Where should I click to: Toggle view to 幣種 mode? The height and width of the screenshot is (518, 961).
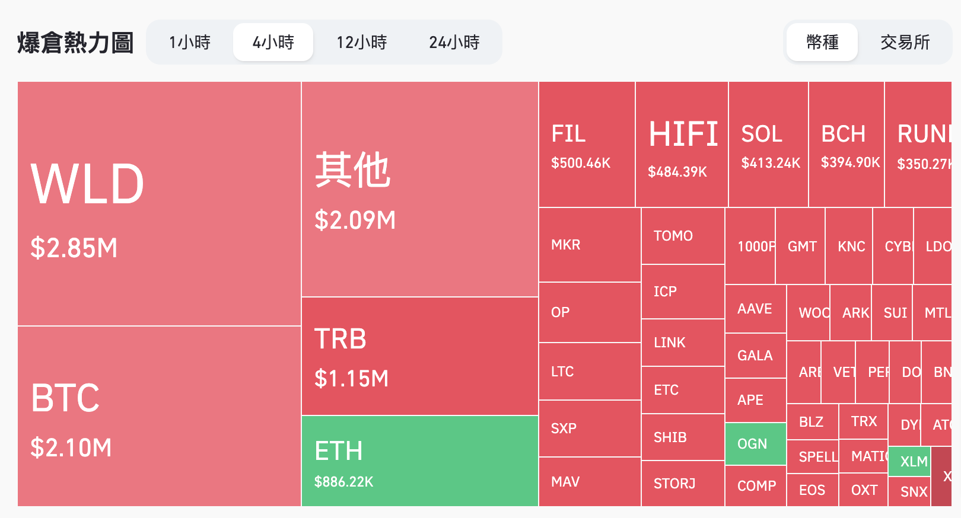point(822,42)
